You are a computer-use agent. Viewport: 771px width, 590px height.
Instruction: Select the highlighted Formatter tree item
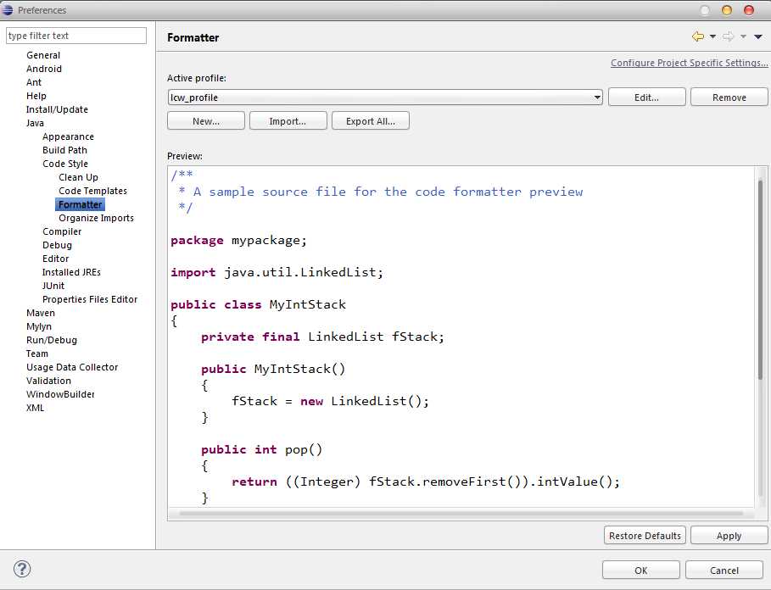tap(80, 204)
